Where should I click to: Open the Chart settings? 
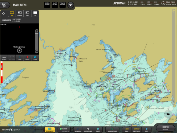tap(98, 130)
